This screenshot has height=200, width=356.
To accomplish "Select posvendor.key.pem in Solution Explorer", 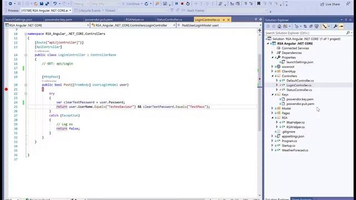I will pyautogui.click(x=300, y=99).
